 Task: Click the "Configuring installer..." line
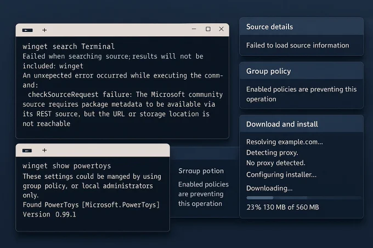[x=281, y=175]
